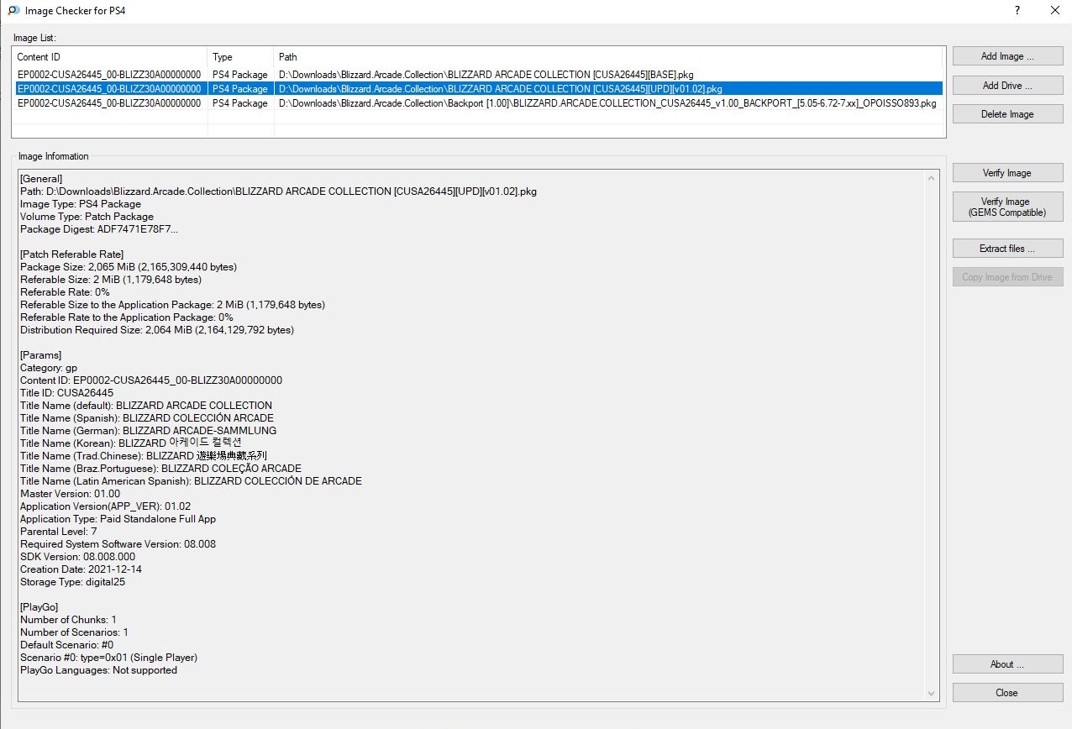The image size is (1072, 729).
Task: Click the Category: gp line
Action: point(49,368)
